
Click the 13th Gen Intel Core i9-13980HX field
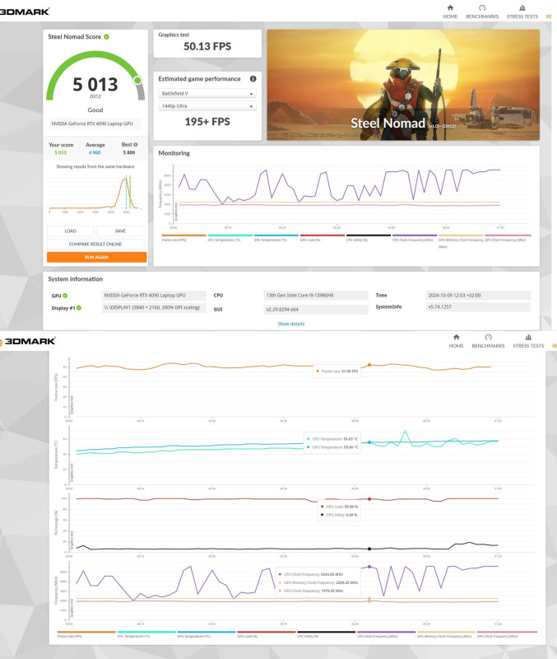click(316, 296)
